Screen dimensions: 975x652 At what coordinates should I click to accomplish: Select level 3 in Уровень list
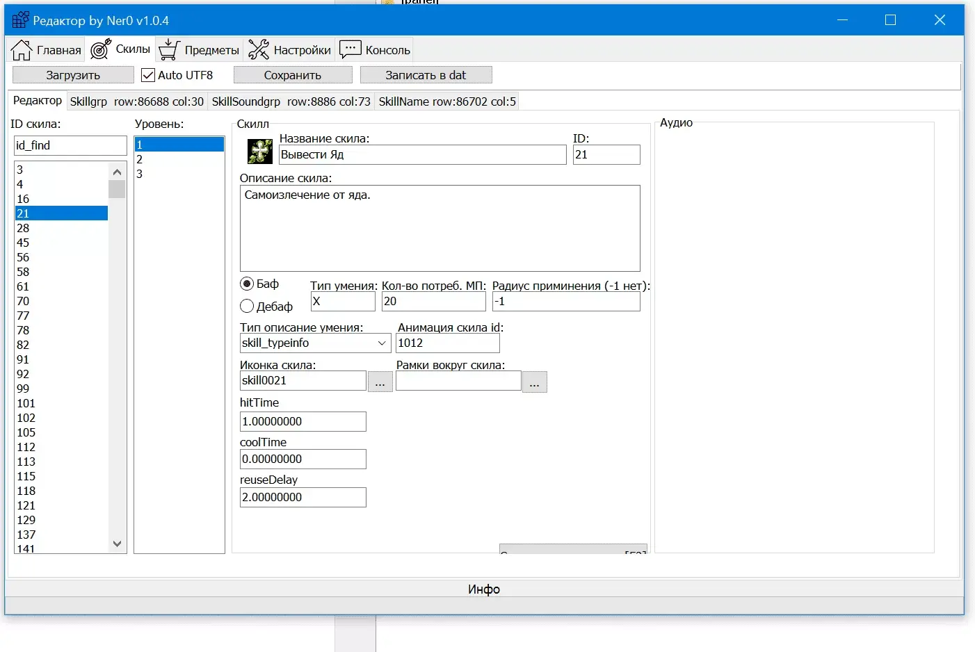[179, 174]
